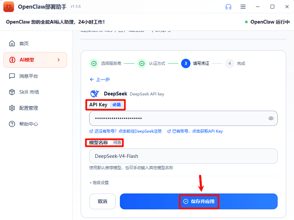Click the cube icon for Skill 市场
The image size is (294, 220).
coord(12,92)
